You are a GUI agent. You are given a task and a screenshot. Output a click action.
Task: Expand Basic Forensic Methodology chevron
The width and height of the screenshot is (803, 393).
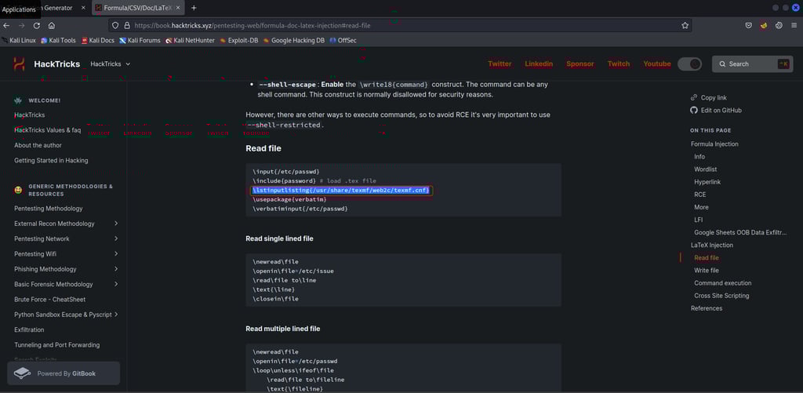click(x=116, y=284)
